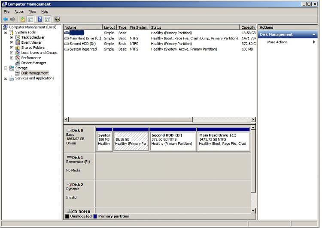Click the disk view vertical scrollbar thumb
This screenshot has width=322, height=228.
pos(253,161)
